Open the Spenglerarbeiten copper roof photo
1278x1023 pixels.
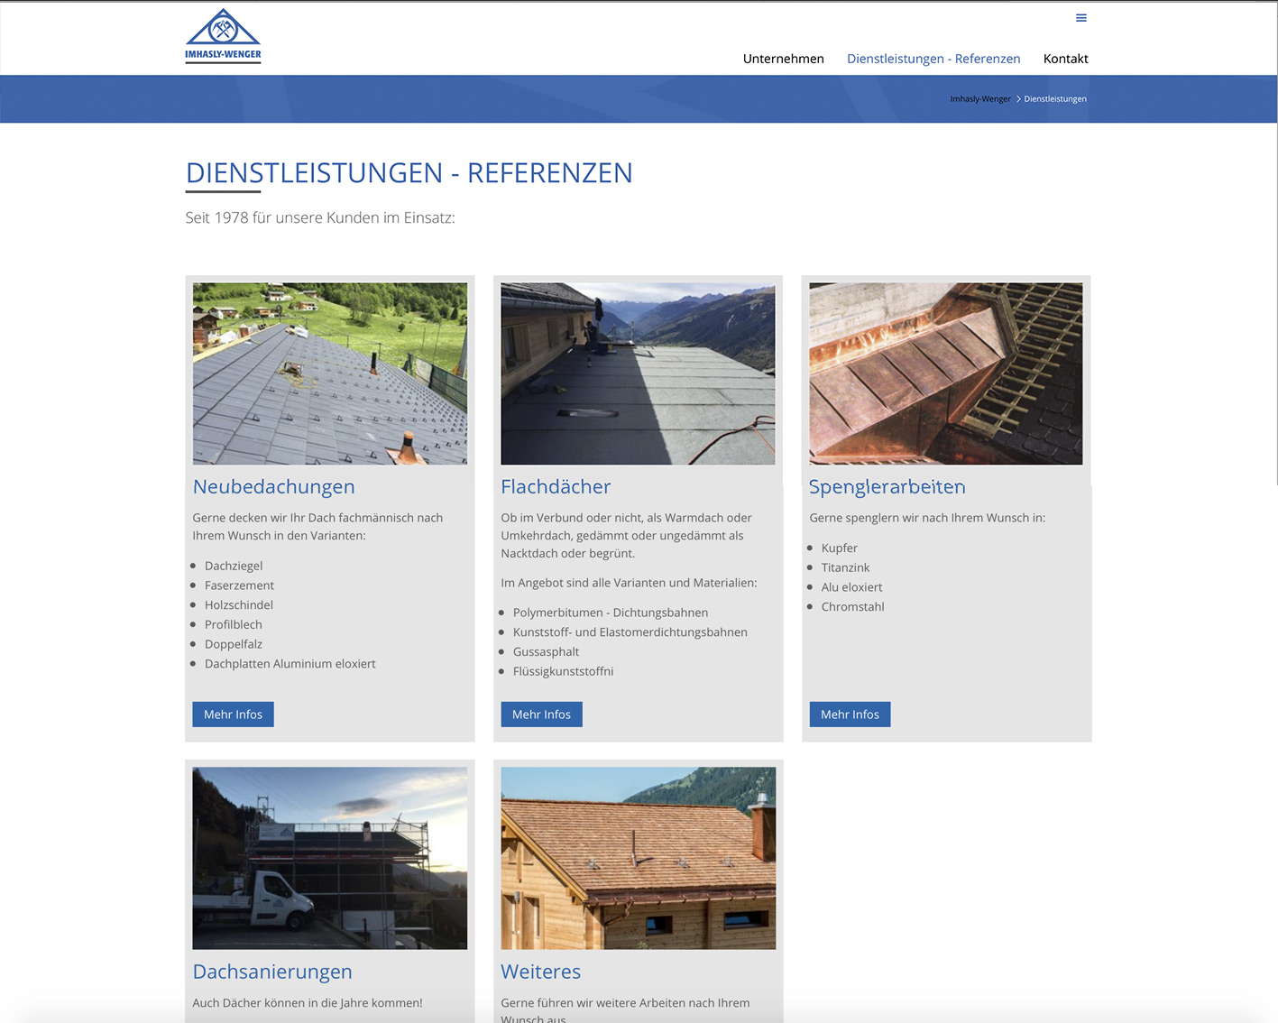(x=945, y=373)
